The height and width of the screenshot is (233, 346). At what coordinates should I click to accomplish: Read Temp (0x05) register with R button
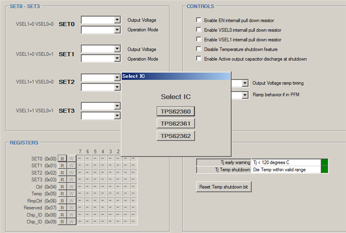[62, 194]
